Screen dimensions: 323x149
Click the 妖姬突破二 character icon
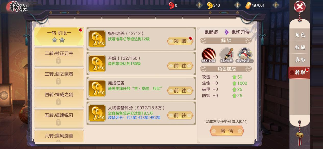click(244, 55)
